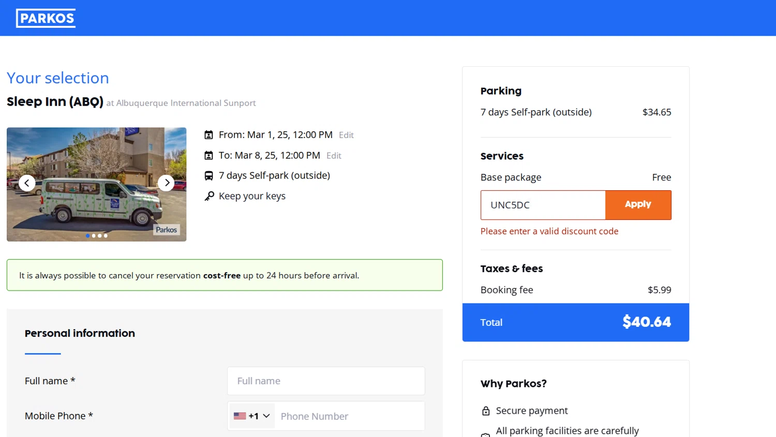Click 'Keep your keys' text

(x=252, y=196)
